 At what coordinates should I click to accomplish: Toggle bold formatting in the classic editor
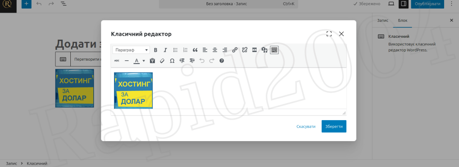156,50
